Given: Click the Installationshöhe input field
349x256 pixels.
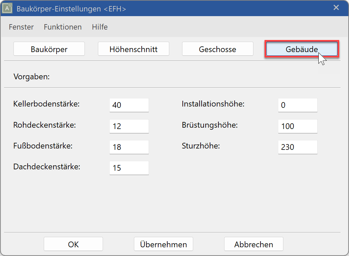Looking at the screenshot, I should click(298, 105).
